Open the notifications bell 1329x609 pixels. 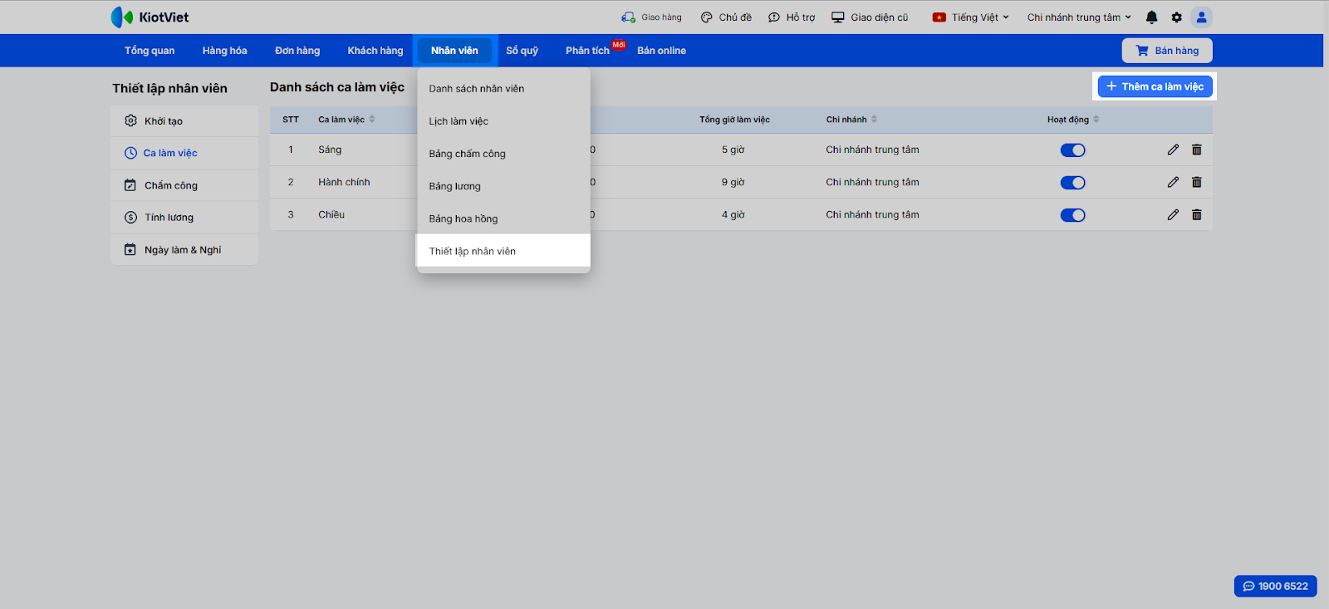(x=1151, y=17)
